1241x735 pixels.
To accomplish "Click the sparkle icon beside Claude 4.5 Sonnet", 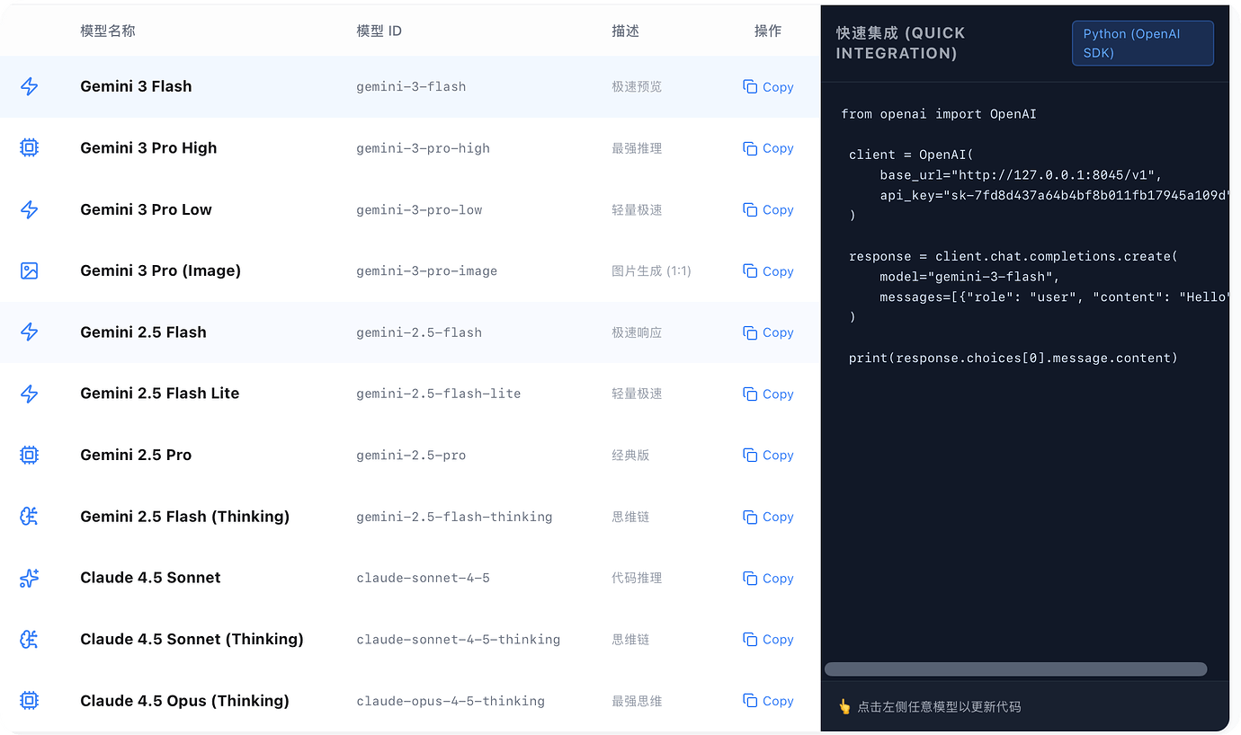I will click(30, 578).
